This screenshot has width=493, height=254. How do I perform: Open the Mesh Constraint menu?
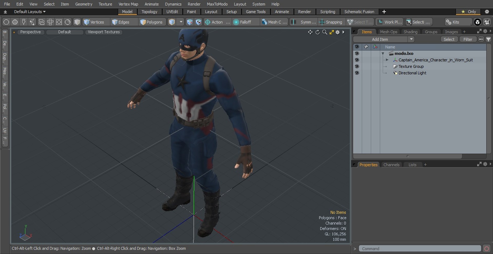(274, 22)
